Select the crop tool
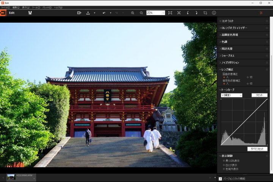The image size is (273, 182). tap(205, 13)
